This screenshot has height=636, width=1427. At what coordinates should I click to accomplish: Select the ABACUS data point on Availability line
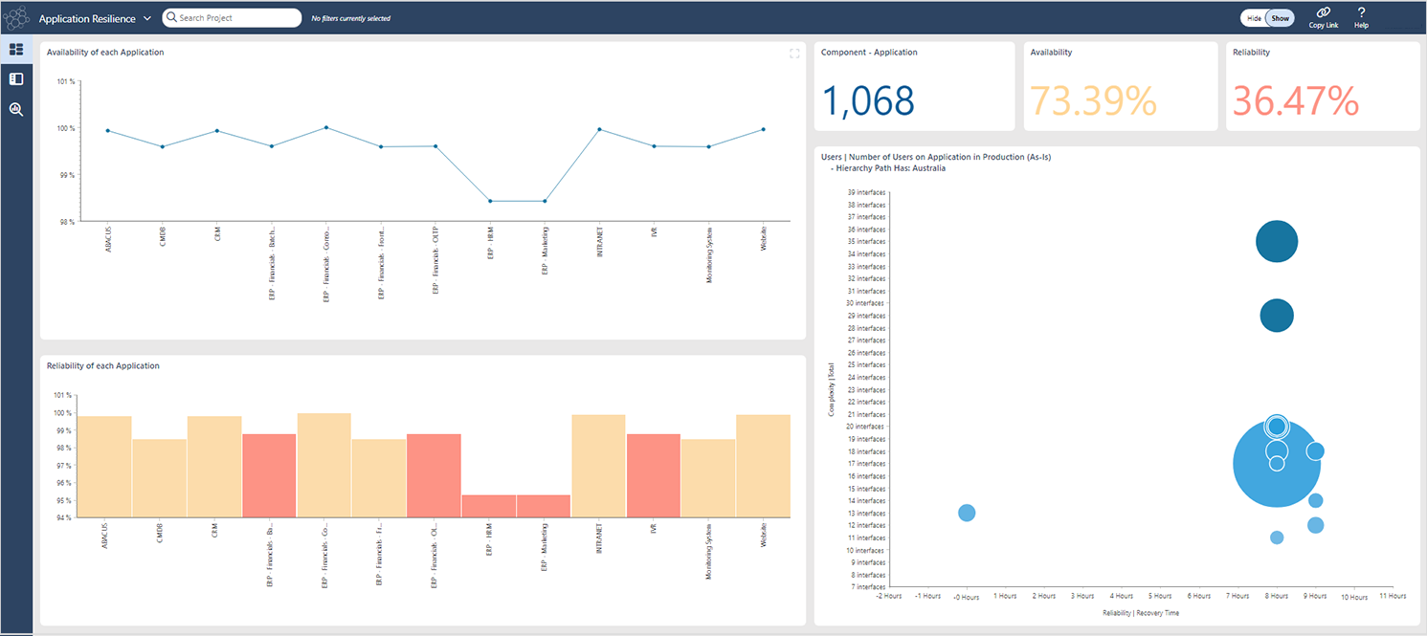108,131
